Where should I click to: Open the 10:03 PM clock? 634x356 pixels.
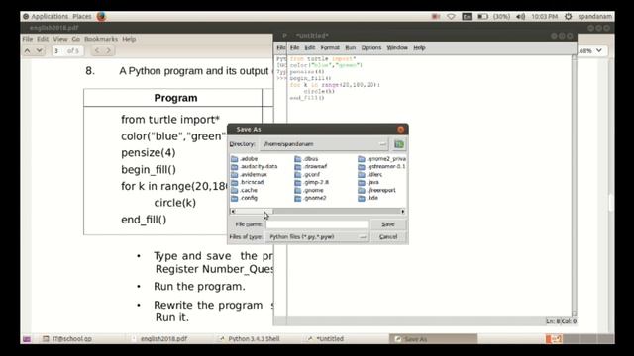pos(544,17)
